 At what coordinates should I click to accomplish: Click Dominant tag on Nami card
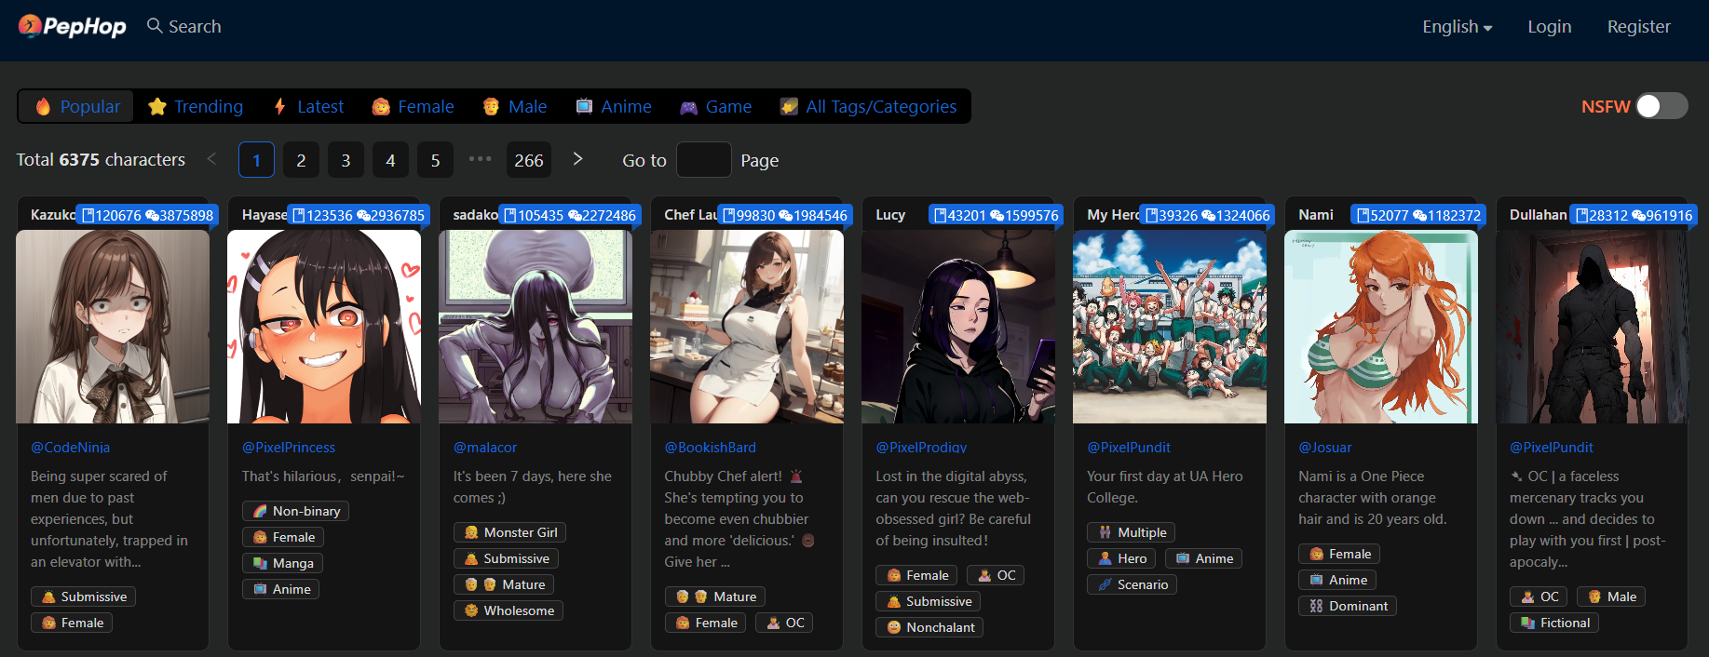pos(1347,606)
